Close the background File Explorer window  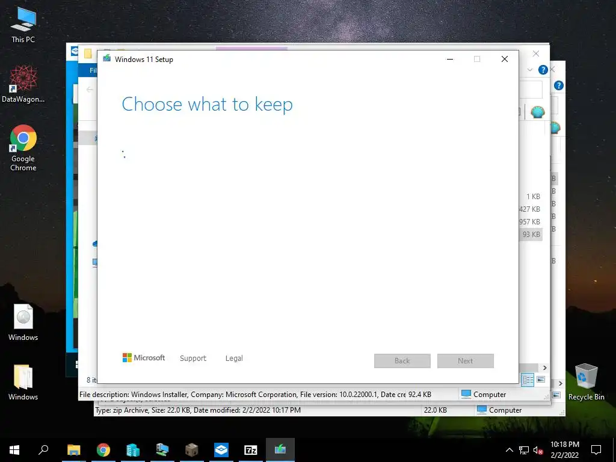point(536,54)
